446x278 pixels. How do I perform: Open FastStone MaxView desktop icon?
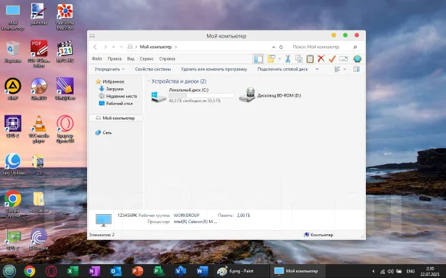click(65, 17)
